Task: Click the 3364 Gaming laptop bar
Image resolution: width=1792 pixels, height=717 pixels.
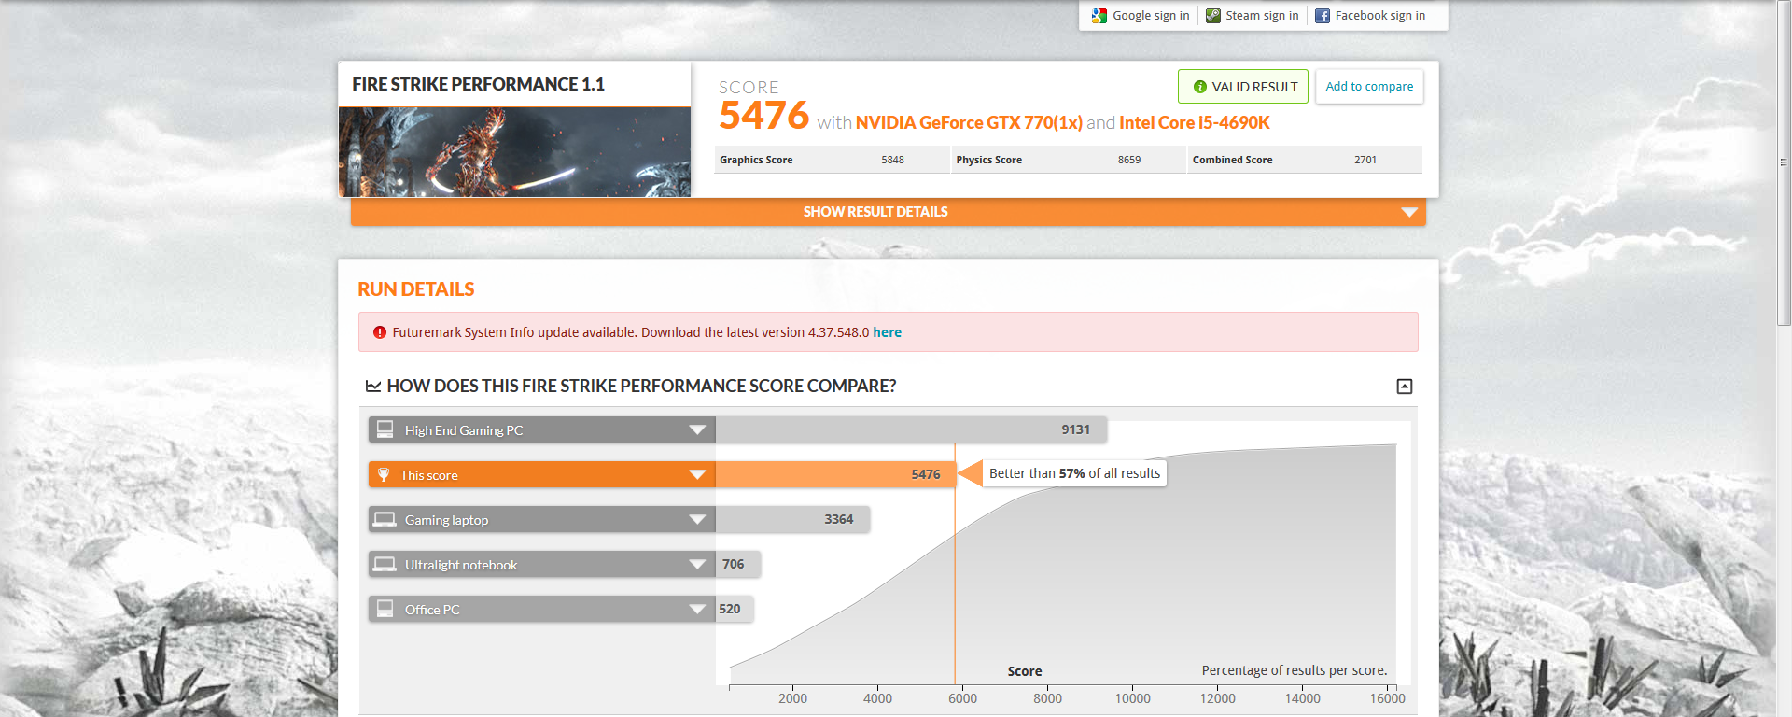Action: coord(792,520)
